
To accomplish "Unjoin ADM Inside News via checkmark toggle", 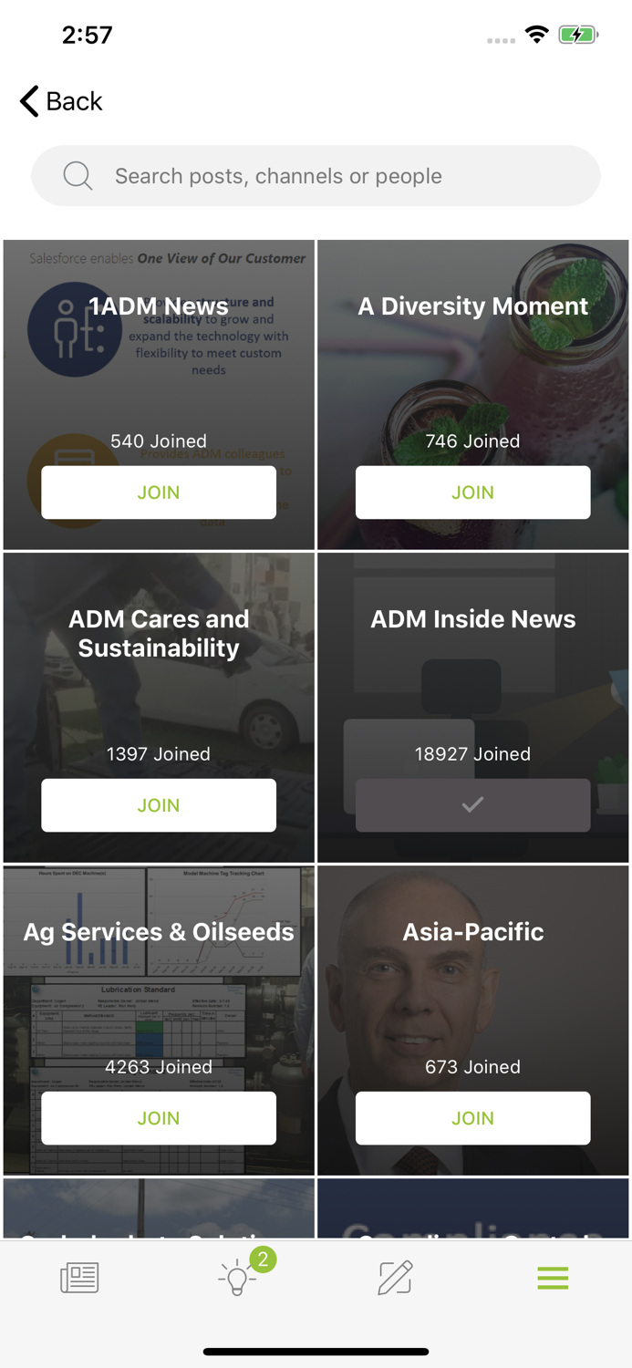I will tap(472, 805).
